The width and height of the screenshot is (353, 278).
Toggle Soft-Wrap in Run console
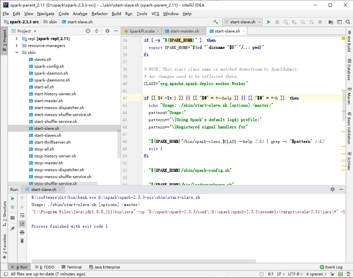tap(22, 215)
